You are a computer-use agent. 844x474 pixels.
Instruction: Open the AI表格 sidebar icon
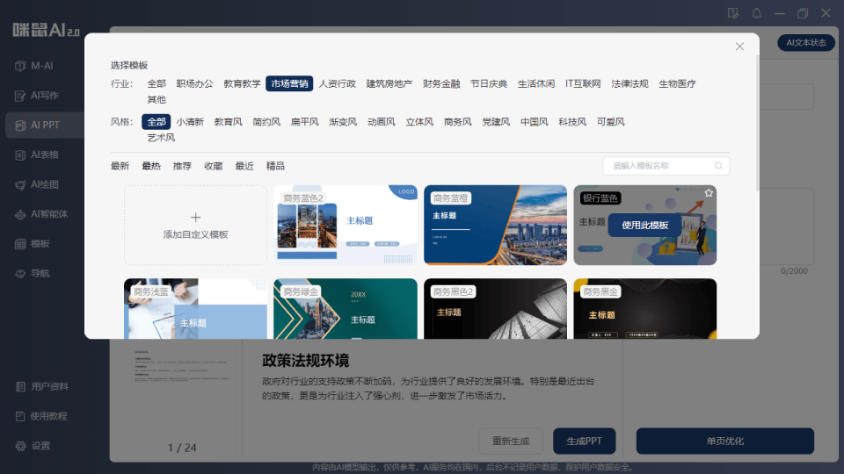pyautogui.click(x=20, y=154)
